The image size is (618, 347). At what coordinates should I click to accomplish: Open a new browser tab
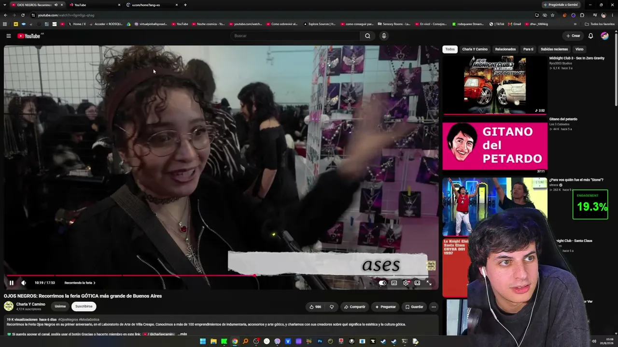(x=185, y=5)
